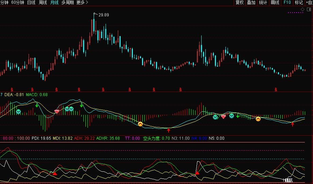Select the 日线 daily period tab
Image resolution: width=313 pixels, height=184 pixels.
(x=31, y=3)
